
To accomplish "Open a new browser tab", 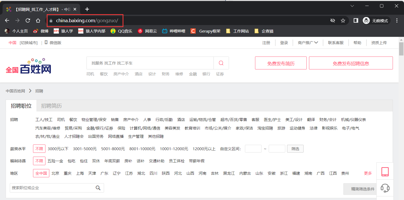I will coord(87,9).
